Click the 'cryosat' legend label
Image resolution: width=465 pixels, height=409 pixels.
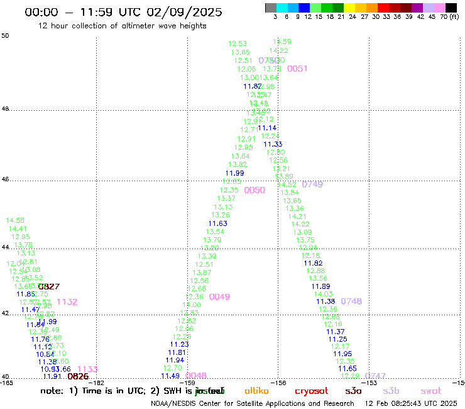coord(312,391)
